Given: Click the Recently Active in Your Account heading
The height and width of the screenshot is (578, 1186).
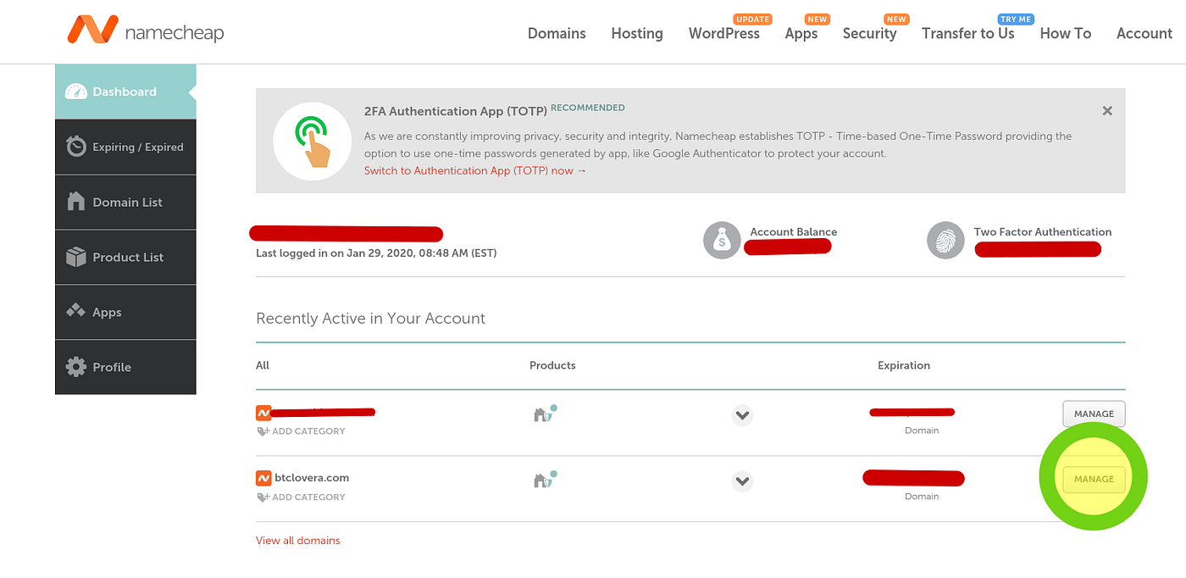Looking at the screenshot, I should point(371,319).
